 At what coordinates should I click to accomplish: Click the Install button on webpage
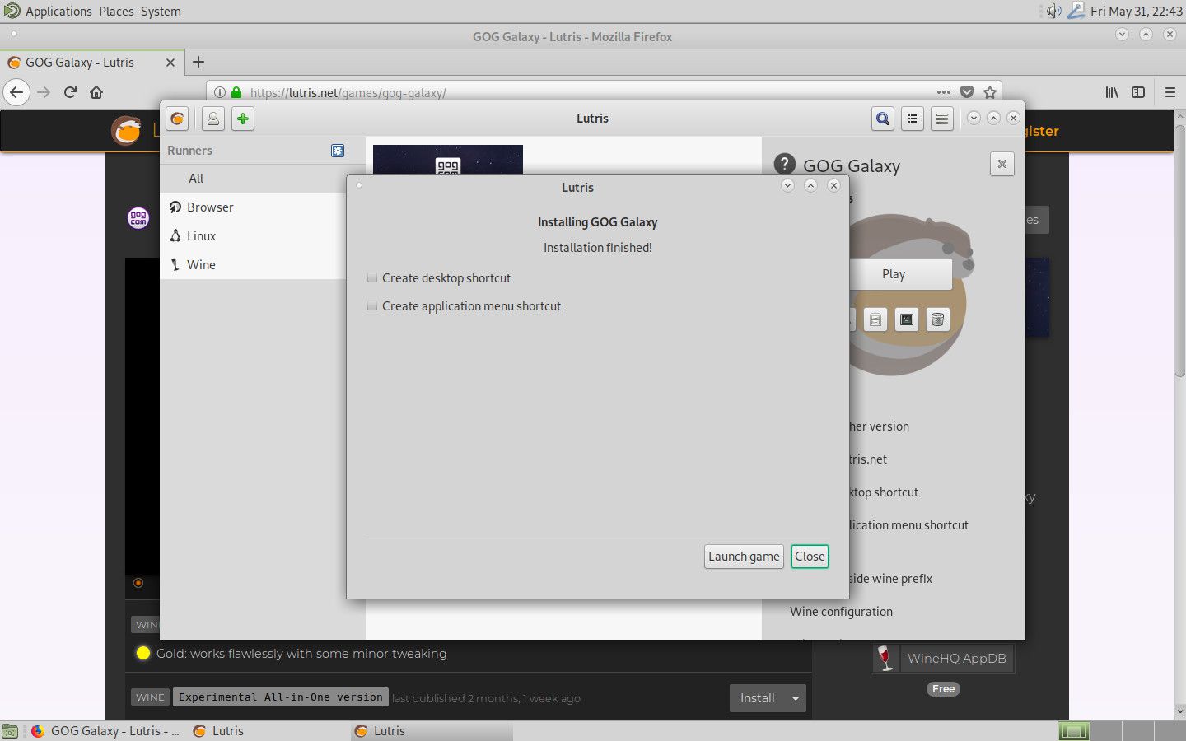tap(757, 698)
